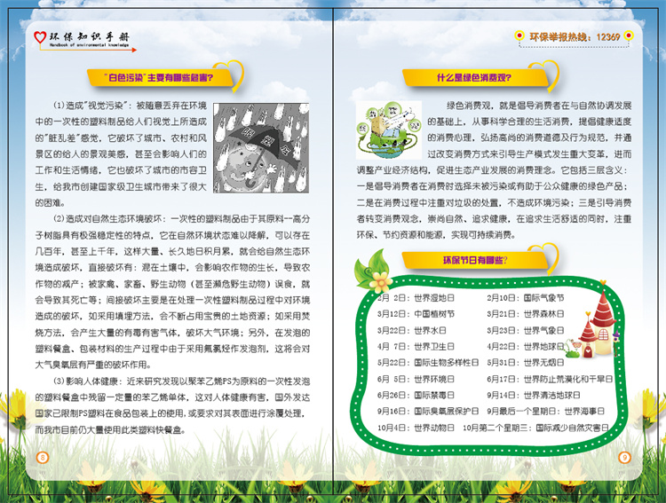The width and height of the screenshot is (666, 503).
Task: Click the red heart logo beside 环保知识手册
Action: click(40, 37)
